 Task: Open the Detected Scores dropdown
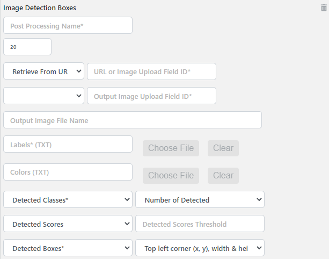tap(68, 224)
